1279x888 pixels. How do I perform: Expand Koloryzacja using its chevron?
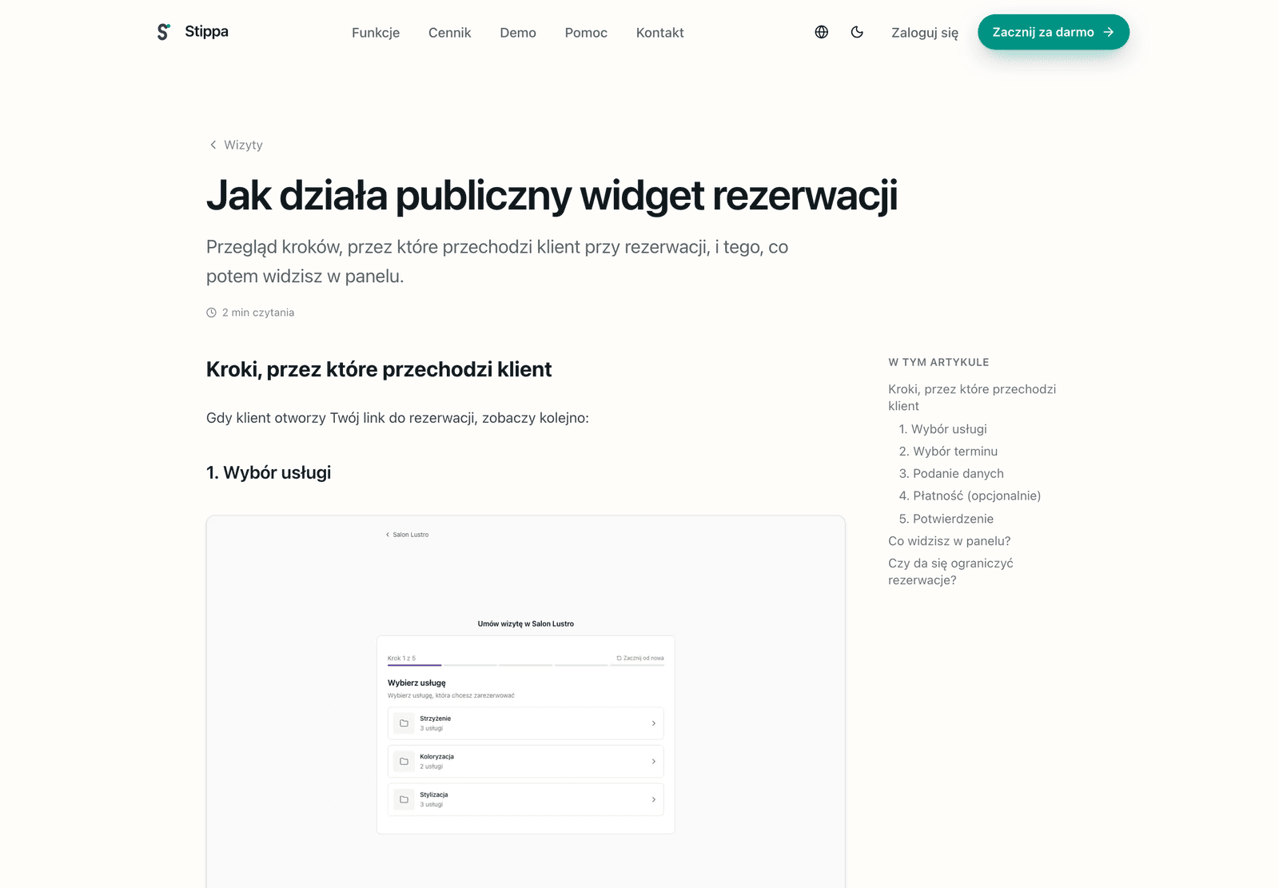(x=653, y=761)
